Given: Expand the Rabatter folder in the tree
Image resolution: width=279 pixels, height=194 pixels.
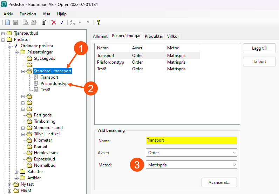Looking at the screenshot, I should click(x=16, y=172).
